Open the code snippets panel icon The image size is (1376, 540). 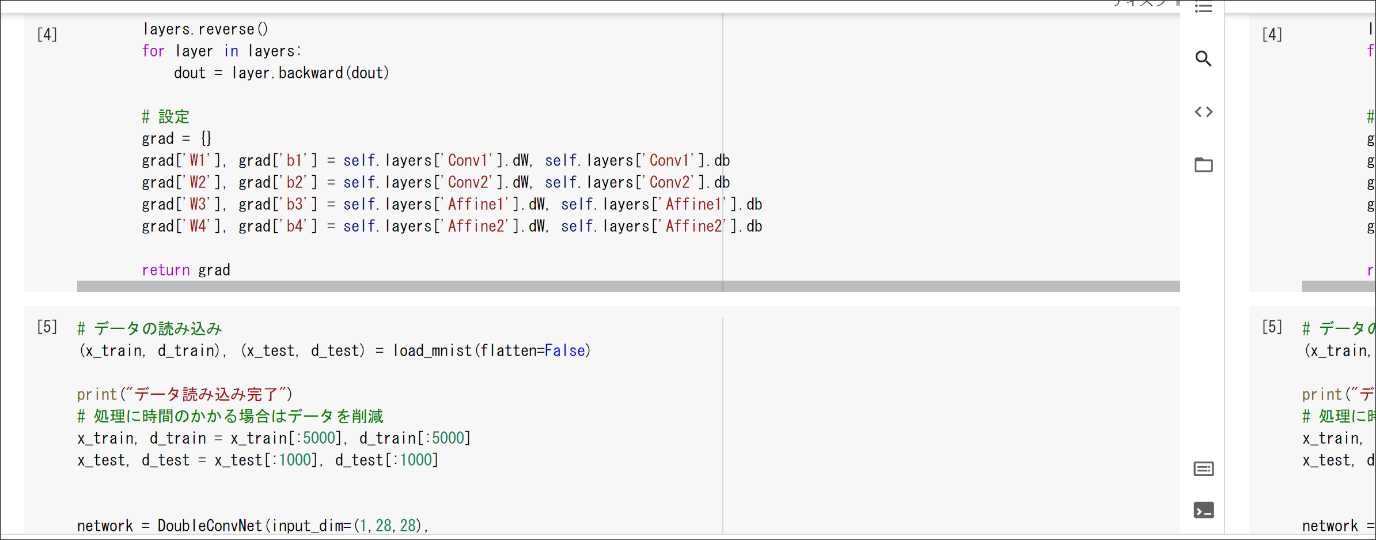click(1203, 112)
